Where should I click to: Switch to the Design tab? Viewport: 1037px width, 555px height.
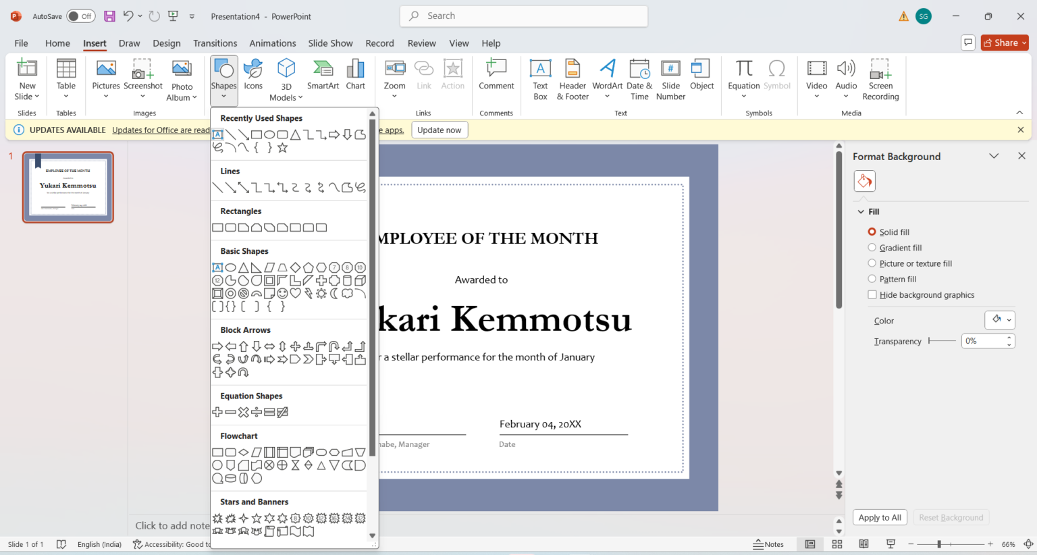pyautogui.click(x=166, y=43)
